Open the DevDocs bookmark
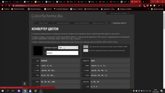The height and width of the screenshot is (93, 165). click(48, 9)
